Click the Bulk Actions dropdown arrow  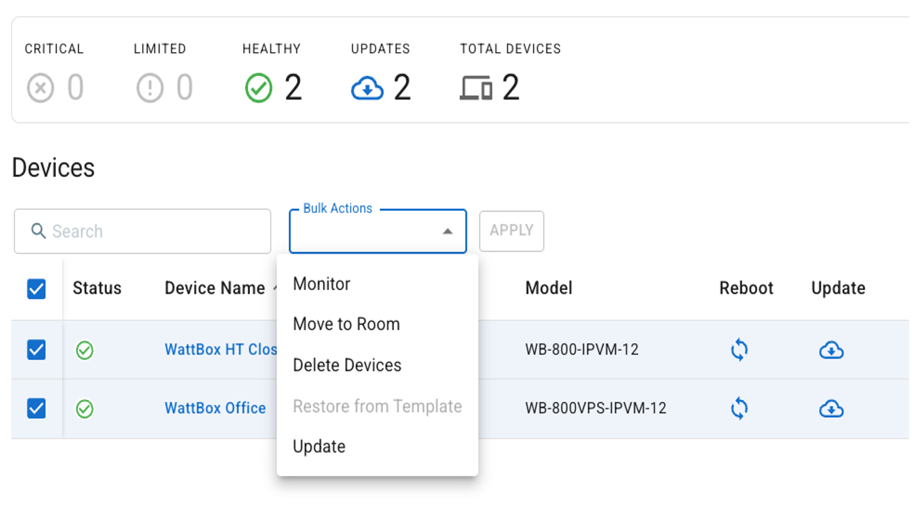coord(447,232)
